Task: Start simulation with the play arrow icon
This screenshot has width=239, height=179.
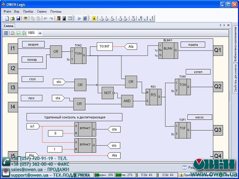Action: [x=79, y=18]
